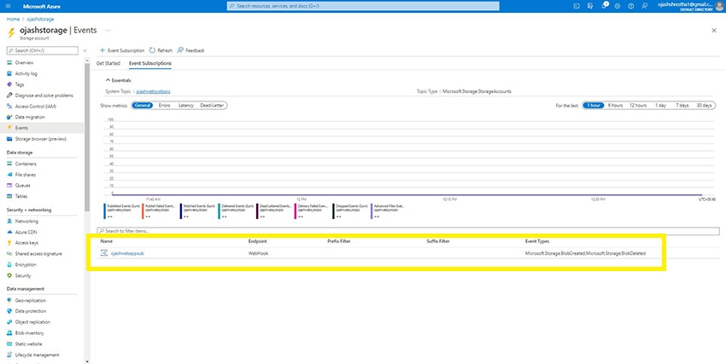Click the Feedback toolbar button
The width and height of the screenshot is (726, 364).
190,50
